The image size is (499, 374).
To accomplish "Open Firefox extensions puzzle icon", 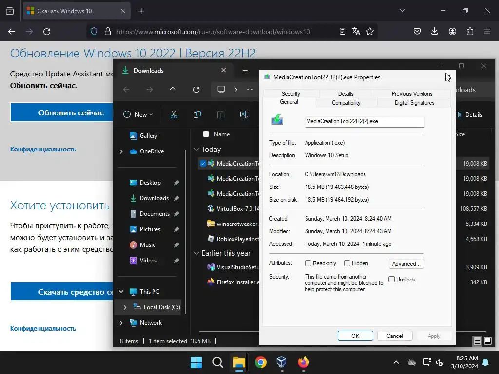I will [x=470, y=31].
